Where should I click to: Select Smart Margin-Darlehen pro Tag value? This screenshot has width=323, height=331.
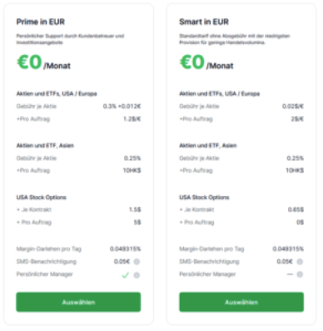[288, 248]
